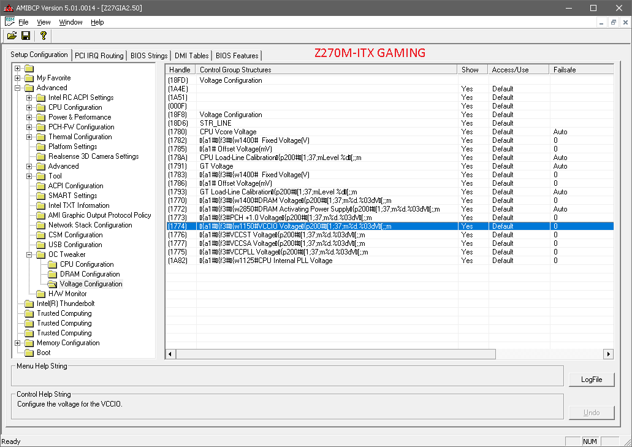Click the Intel RC ACPI Settings folder icon
Image resolution: width=632 pixels, height=447 pixels.
40,97
